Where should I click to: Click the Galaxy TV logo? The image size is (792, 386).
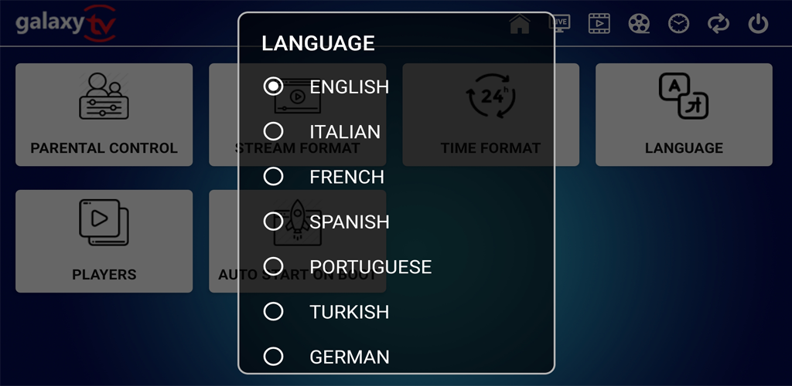point(66,23)
